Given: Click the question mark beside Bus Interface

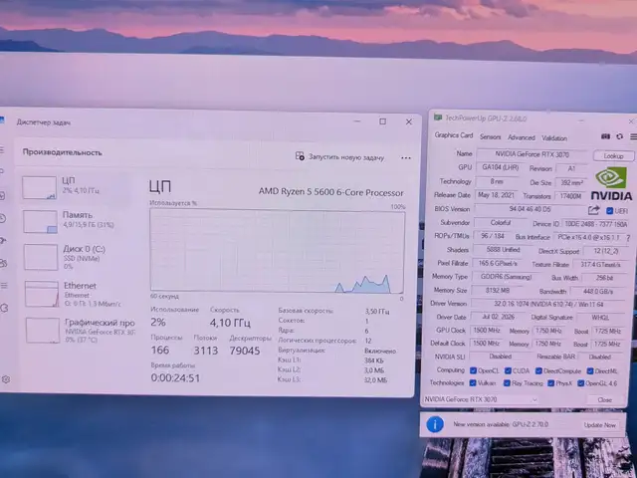Looking at the screenshot, I should click(628, 238).
